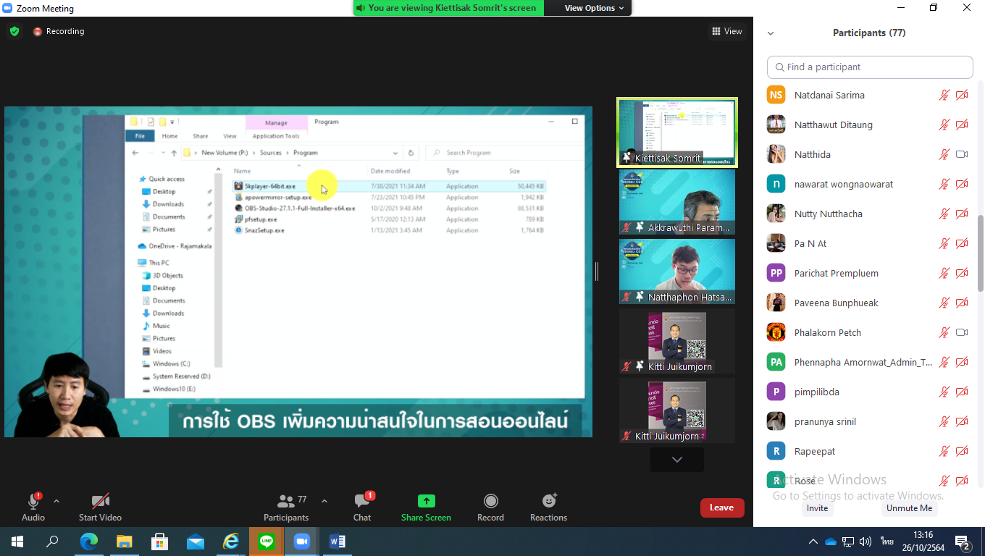
Task: Click Phalakorn Petch's video camera icon
Action: click(962, 332)
